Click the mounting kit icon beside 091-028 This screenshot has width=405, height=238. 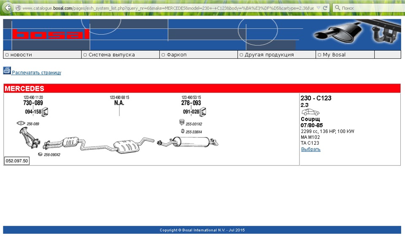click(x=203, y=112)
